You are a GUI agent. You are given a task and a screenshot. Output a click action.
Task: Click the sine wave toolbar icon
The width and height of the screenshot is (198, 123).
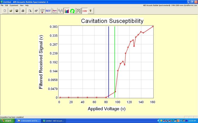click(x=61, y=11)
